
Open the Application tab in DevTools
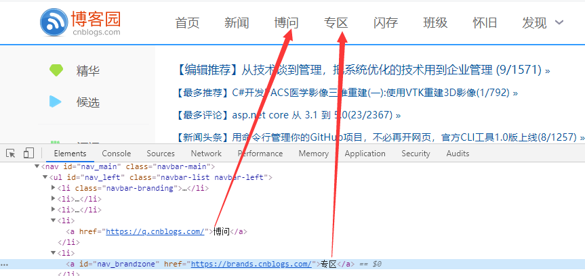365,154
